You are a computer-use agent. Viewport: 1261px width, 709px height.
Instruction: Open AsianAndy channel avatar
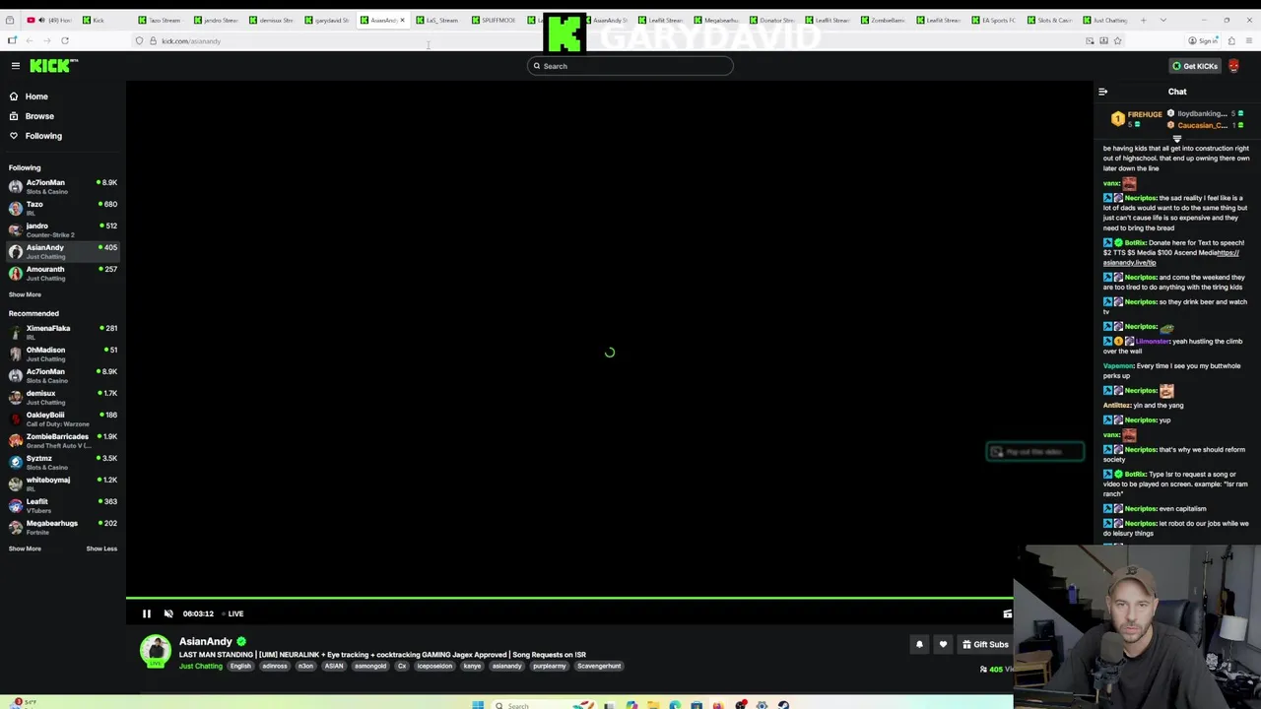point(155,651)
